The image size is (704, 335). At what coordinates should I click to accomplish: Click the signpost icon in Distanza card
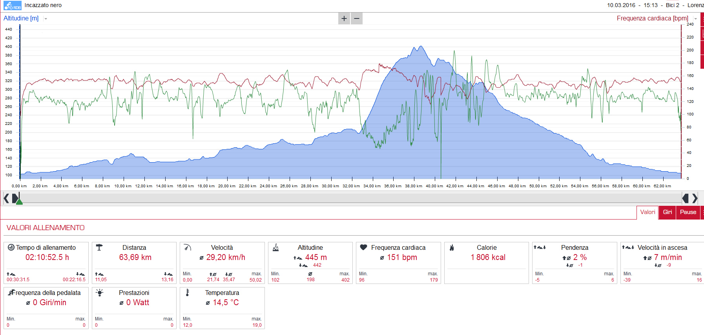point(99,247)
